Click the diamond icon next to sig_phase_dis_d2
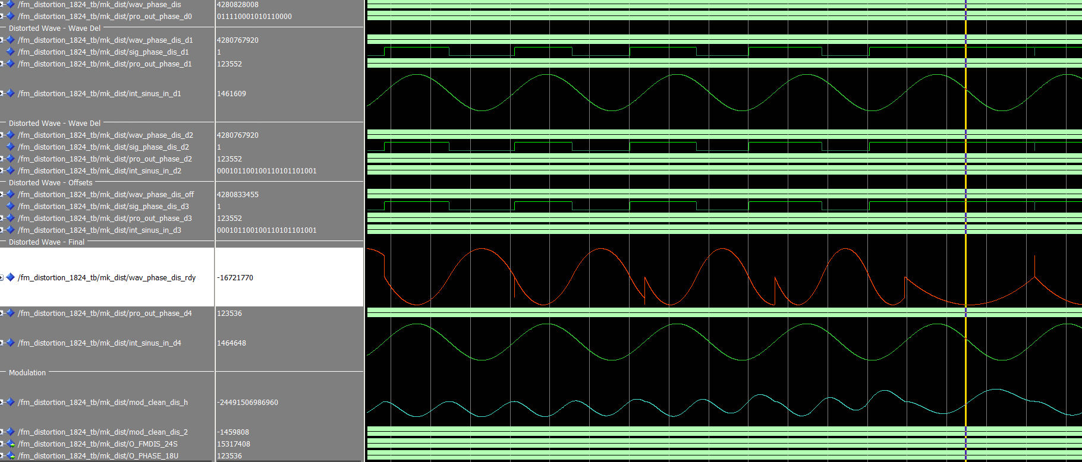 coord(10,147)
